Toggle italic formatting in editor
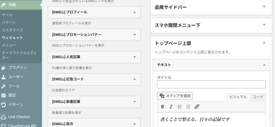275x127 pixels. tap(171, 107)
